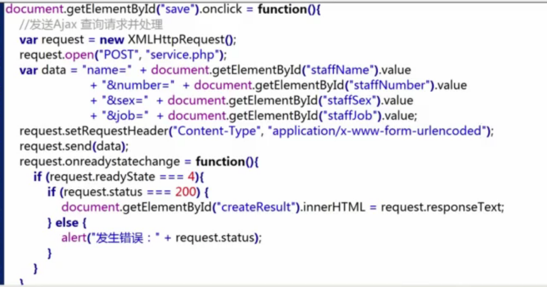The image size is (547, 287).
Task: Click the "staffSex" string
Action: [x=349, y=101]
